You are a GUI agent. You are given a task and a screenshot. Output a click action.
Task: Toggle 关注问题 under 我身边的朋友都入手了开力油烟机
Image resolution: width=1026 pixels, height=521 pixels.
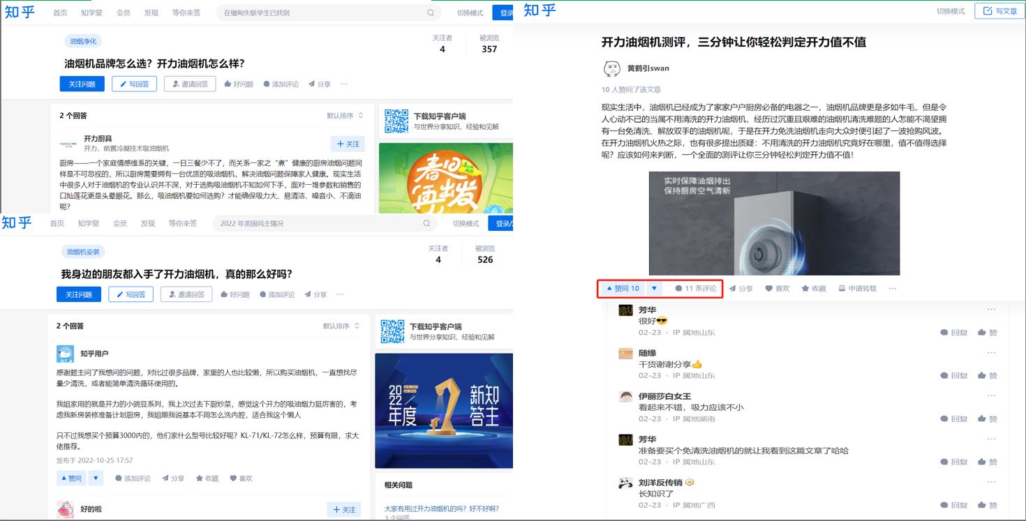coord(79,294)
